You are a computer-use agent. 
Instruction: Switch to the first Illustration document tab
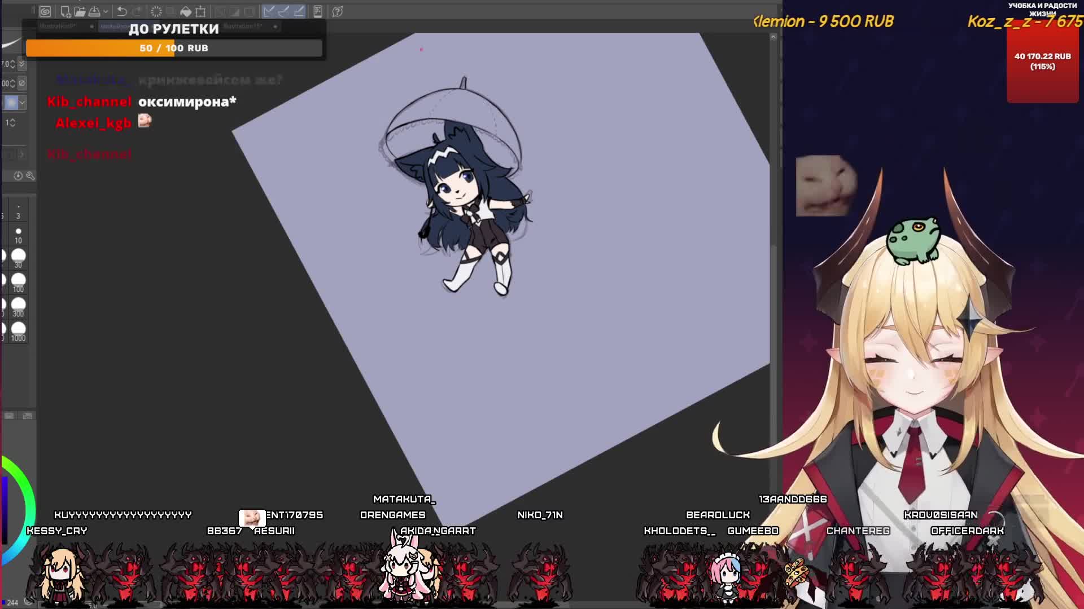(x=58, y=26)
